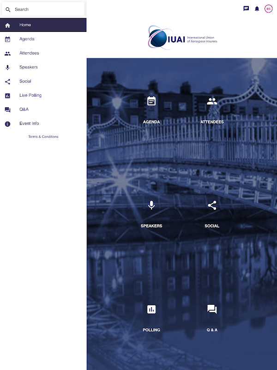Open the Q & A tile
The height and width of the screenshot is (370, 277).
212,318
